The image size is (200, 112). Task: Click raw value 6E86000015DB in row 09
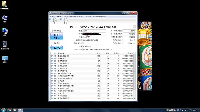click(127, 58)
